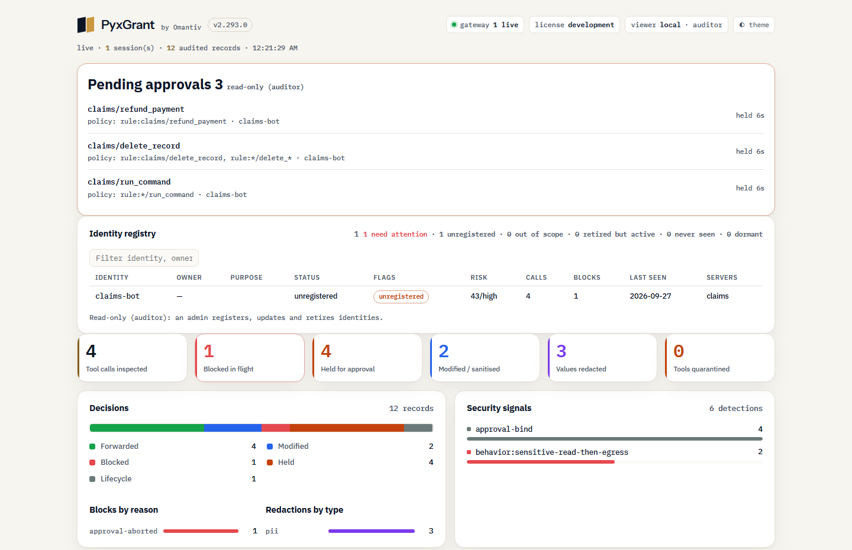Toggle the theme button
The height and width of the screenshot is (550, 852).
point(754,25)
